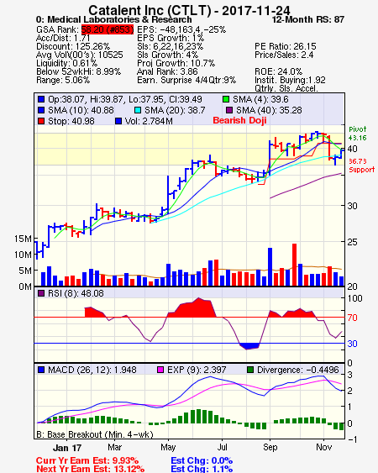Click the purple RSI (8) legend swatch

coord(41,293)
